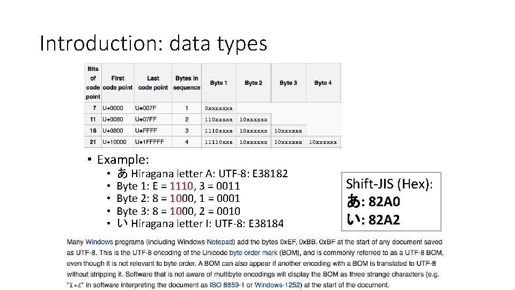Select the 'Byte 1: E = 1110' line
Image resolution: width=515 pixels, height=290 pixels.
(178, 186)
